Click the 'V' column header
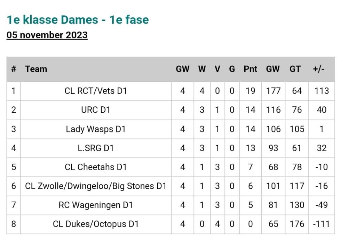The image size is (348, 245). coord(217,69)
